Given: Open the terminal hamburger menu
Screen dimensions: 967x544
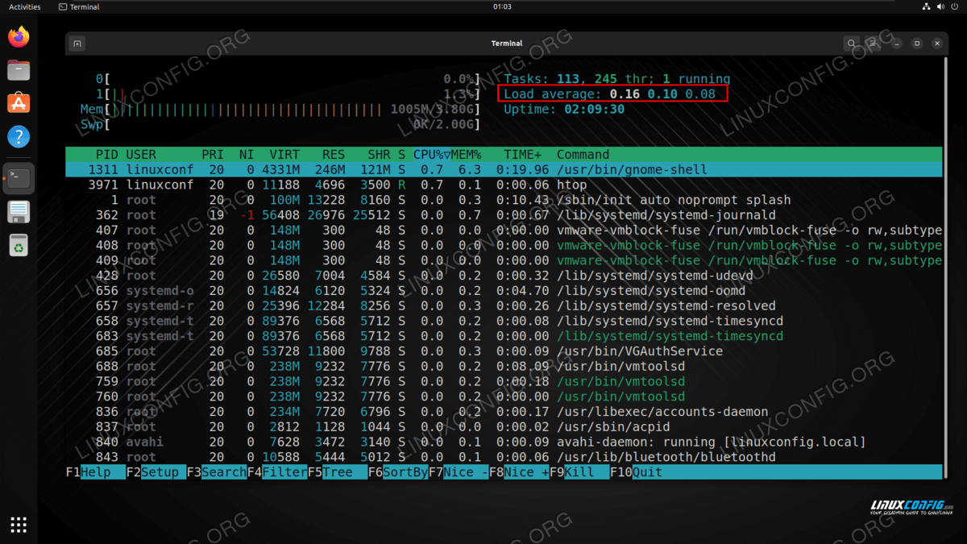Looking at the screenshot, I should pyautogui.click(x=874, y=44).
